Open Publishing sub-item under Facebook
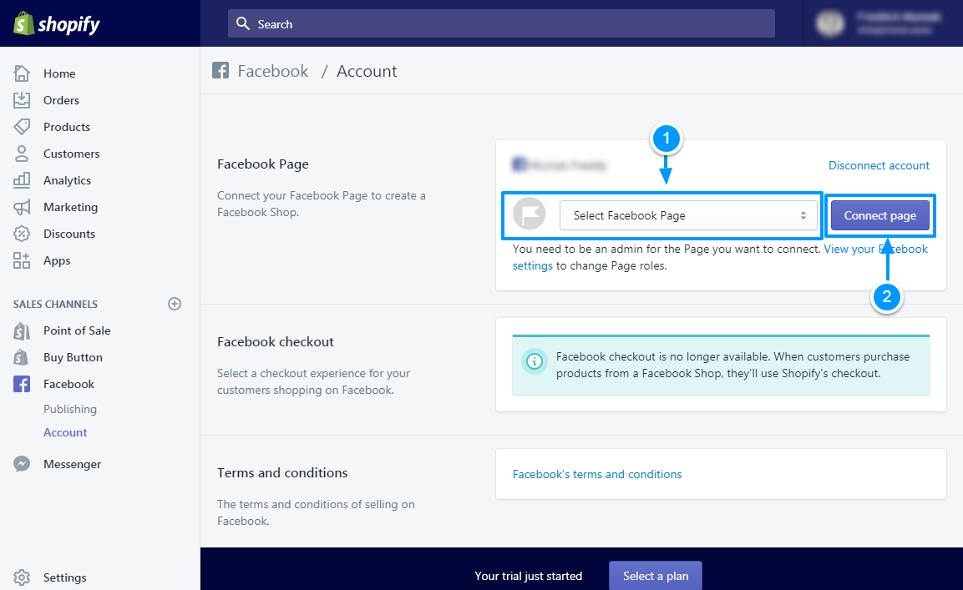Image resolution: width=963 pixels, height=590 pixels. coord(70,409)
